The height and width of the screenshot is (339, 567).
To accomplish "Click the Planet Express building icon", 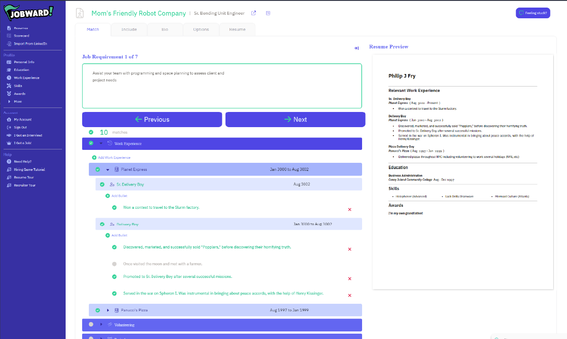I will tap(117, 169).
